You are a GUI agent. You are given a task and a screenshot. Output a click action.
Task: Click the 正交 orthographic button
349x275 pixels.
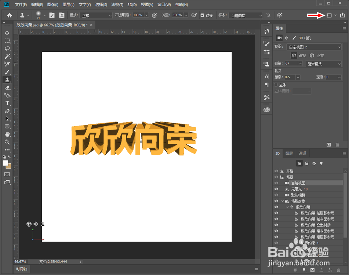(x=318, y=55)
